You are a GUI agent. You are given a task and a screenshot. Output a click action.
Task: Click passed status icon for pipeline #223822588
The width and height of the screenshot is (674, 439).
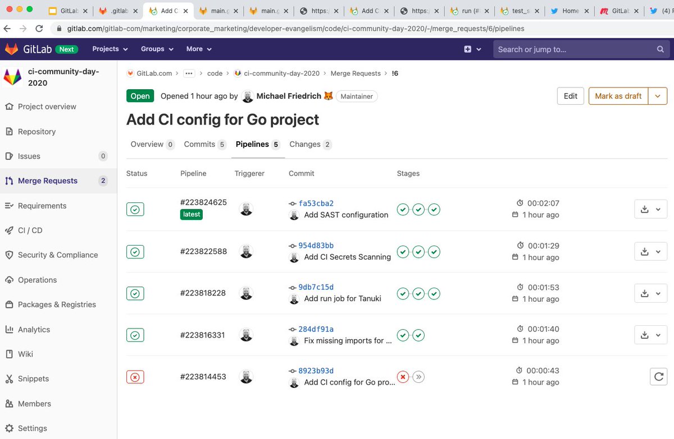135,252
